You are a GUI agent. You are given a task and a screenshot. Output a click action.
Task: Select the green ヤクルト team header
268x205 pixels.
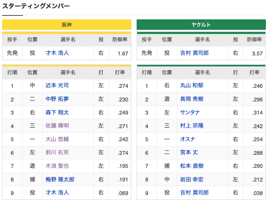click(201, 25)
